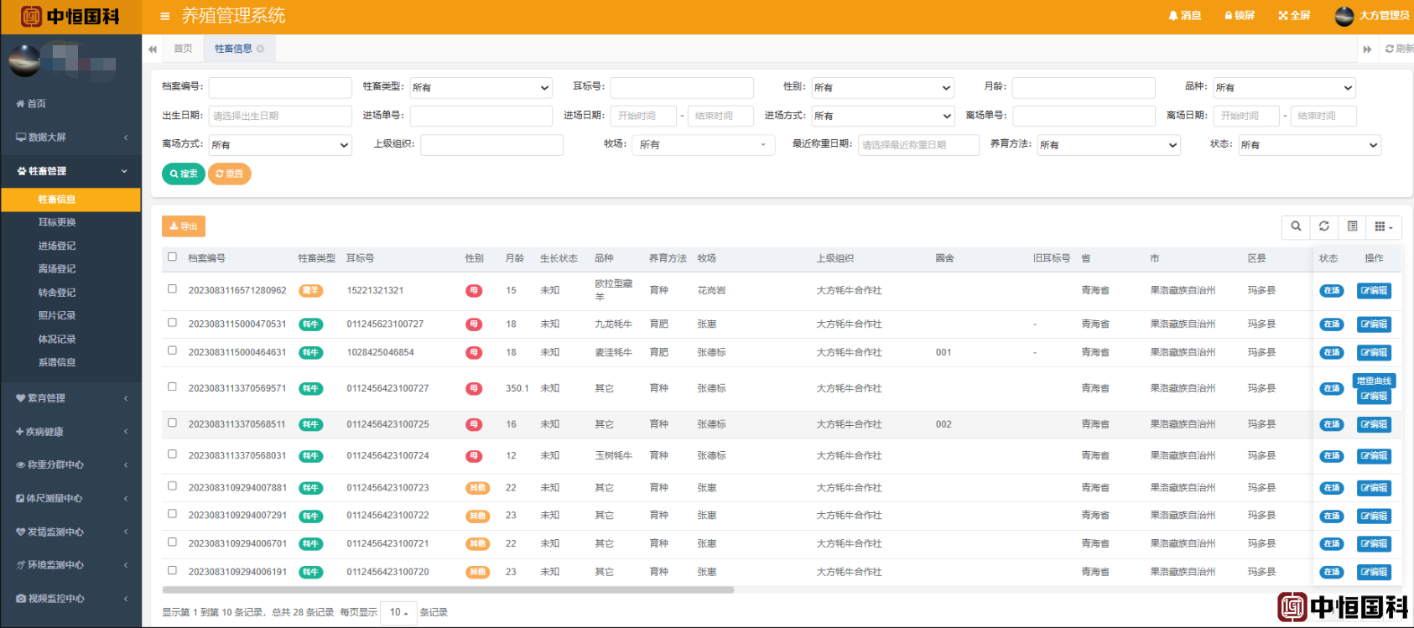Check the select-all header checkbox
Screen dimensions: 1414x628
[x=173, y=257]
